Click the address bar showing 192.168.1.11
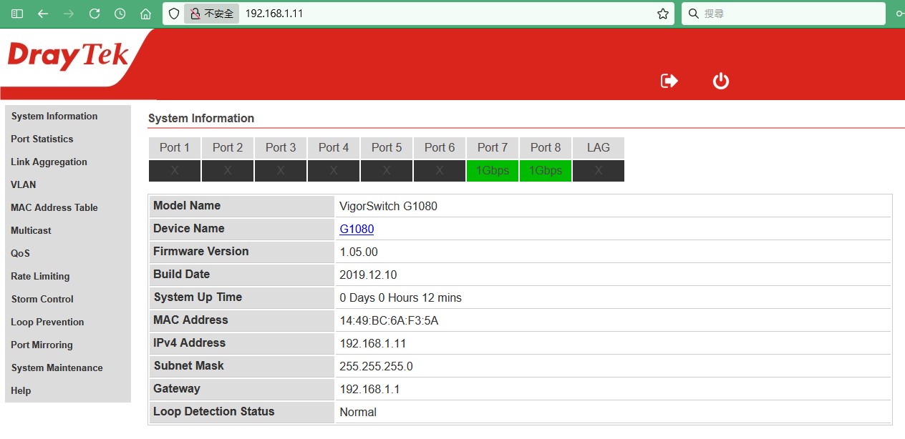The height and width of the screenshot is (439, 905). tap(444, 14)
